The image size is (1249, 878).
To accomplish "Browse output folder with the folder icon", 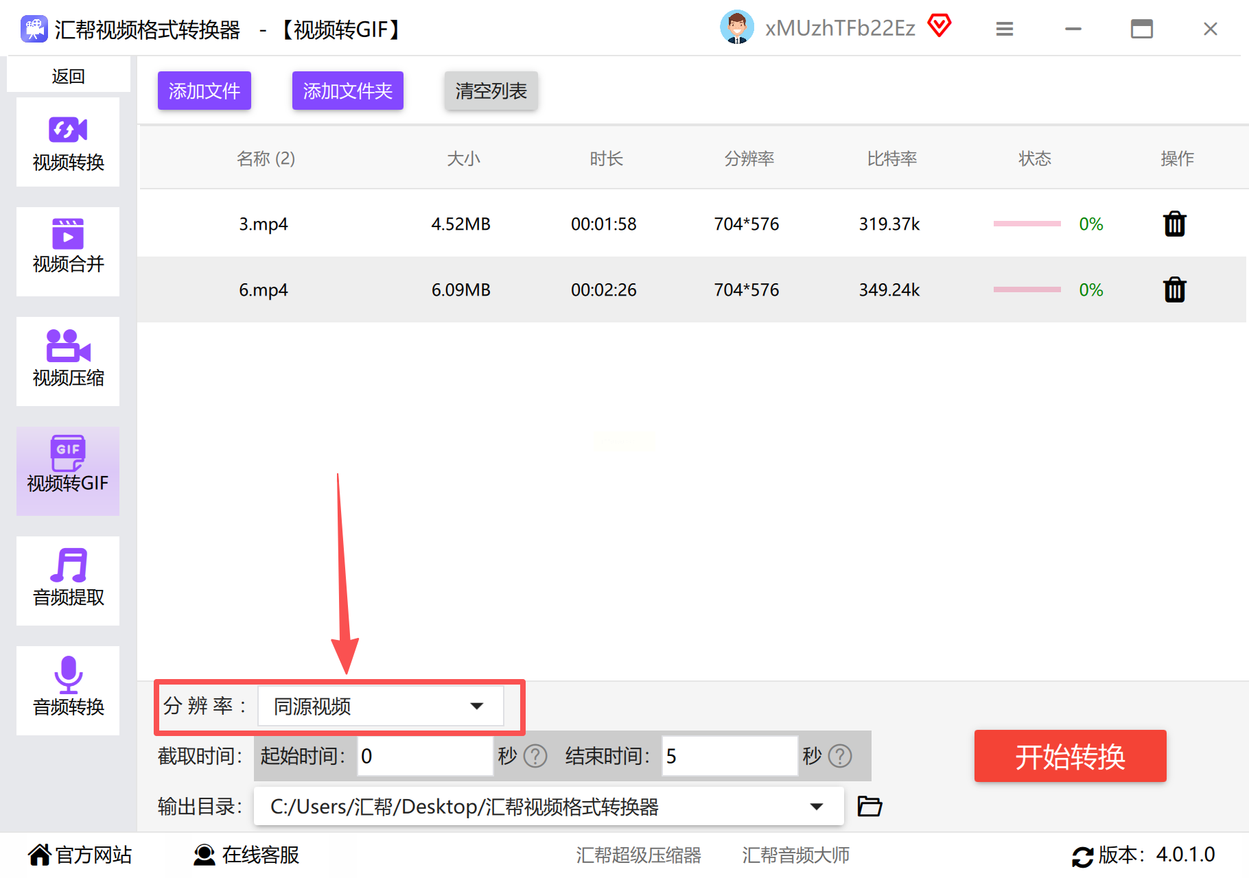I will (x=869, y=806).
